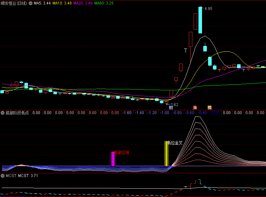Open the MCST indicator dropdown arrow
Viewport: 266px width, 197px height.
(3, 176)
